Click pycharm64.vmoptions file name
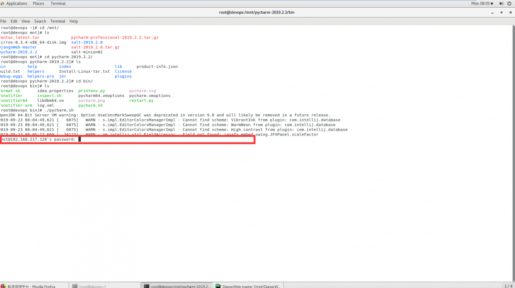This screenshot has height=288, width=515. point(101,96)
